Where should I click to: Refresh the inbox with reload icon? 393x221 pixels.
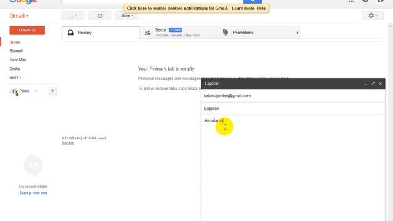(x=100, y=15)
